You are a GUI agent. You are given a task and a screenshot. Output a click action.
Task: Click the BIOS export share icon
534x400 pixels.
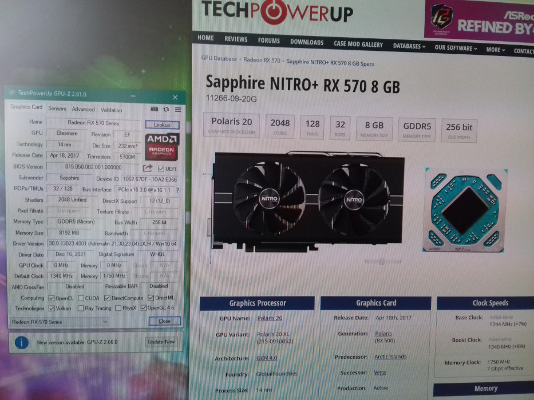(148, 168)
